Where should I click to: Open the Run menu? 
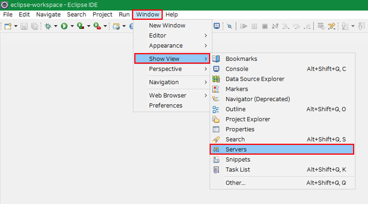[x=124, y=14]
